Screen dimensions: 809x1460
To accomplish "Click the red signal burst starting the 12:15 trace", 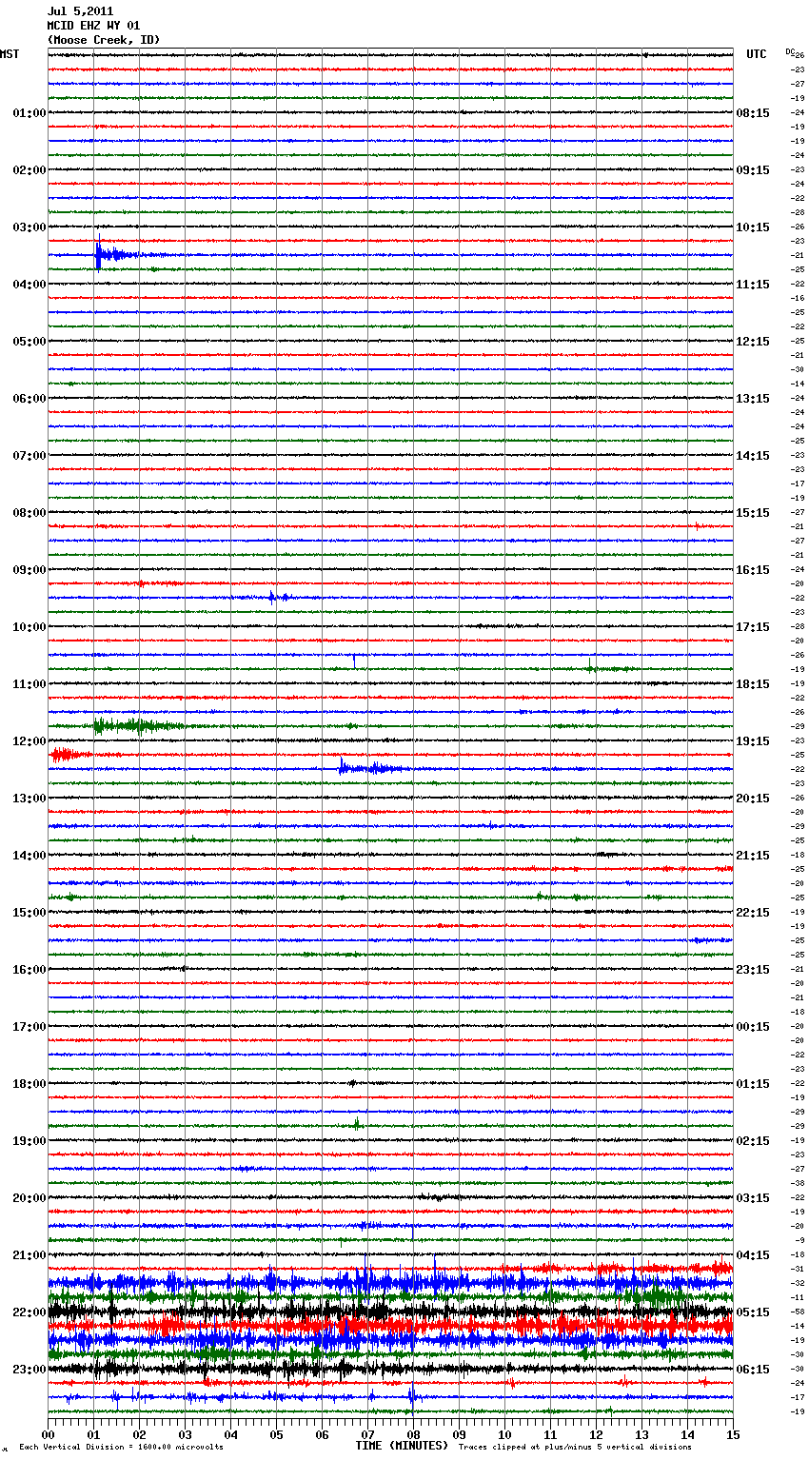I will point(69,755).
